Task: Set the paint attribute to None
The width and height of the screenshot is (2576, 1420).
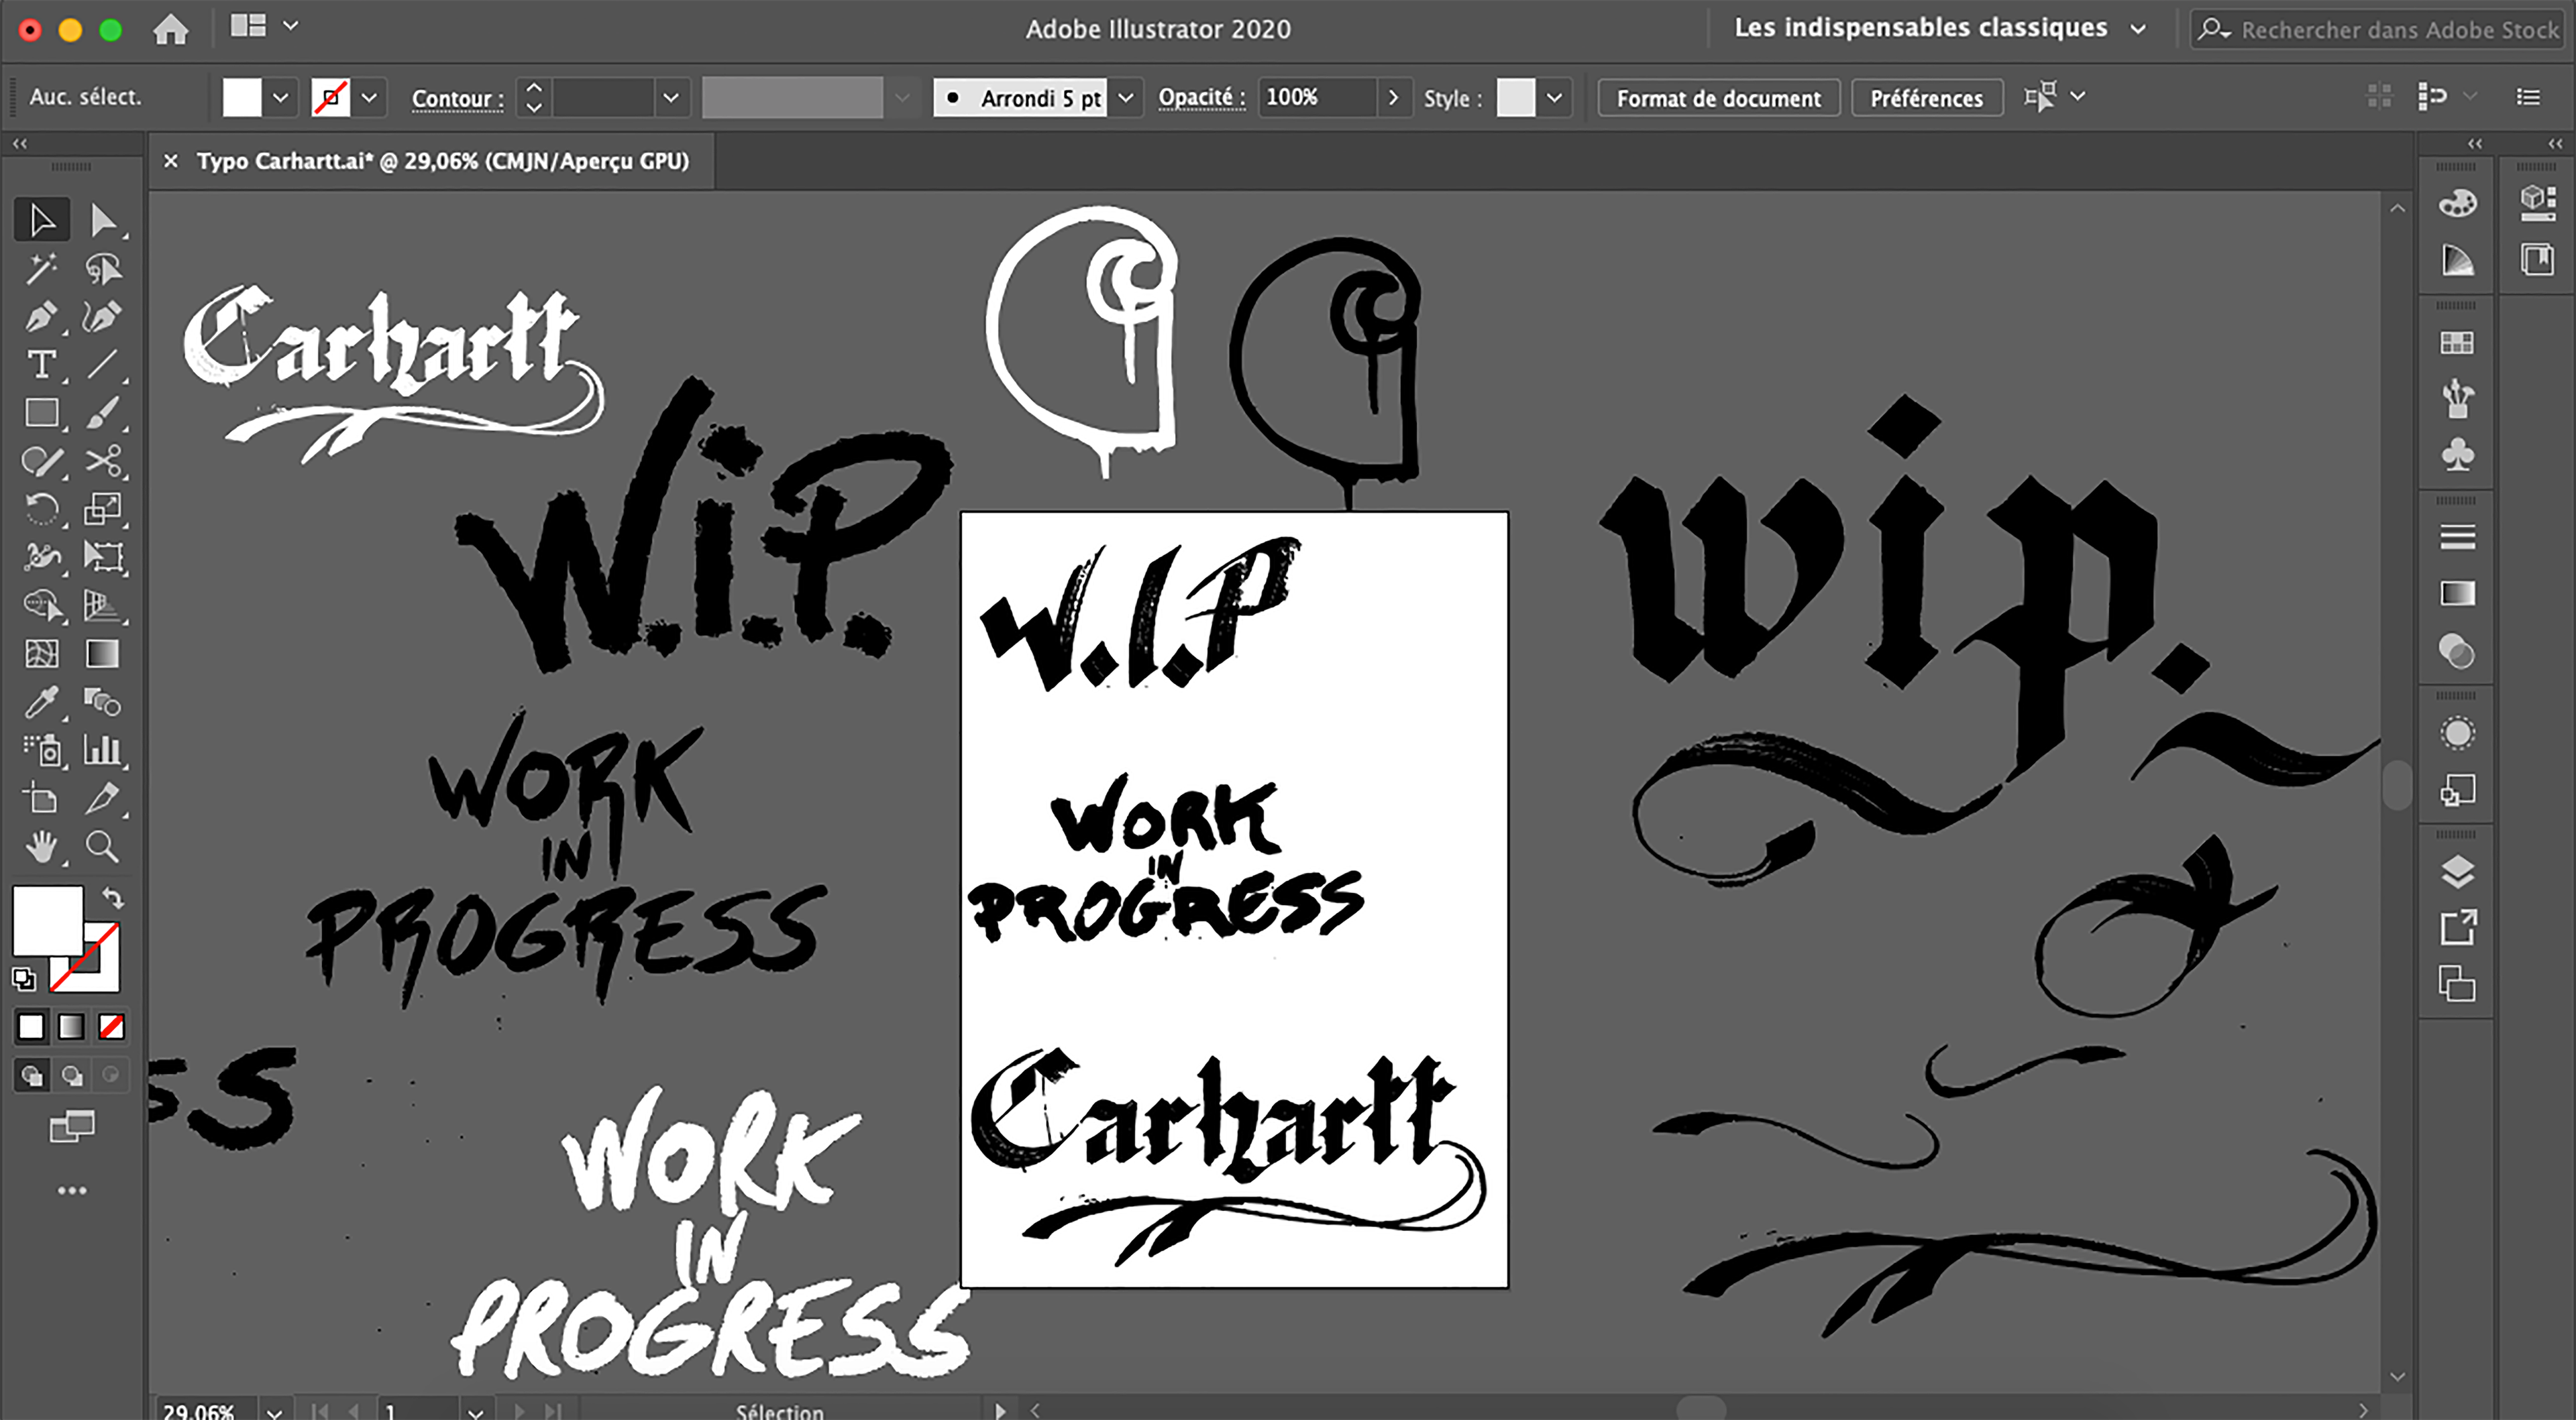Action: point(112,1026)
